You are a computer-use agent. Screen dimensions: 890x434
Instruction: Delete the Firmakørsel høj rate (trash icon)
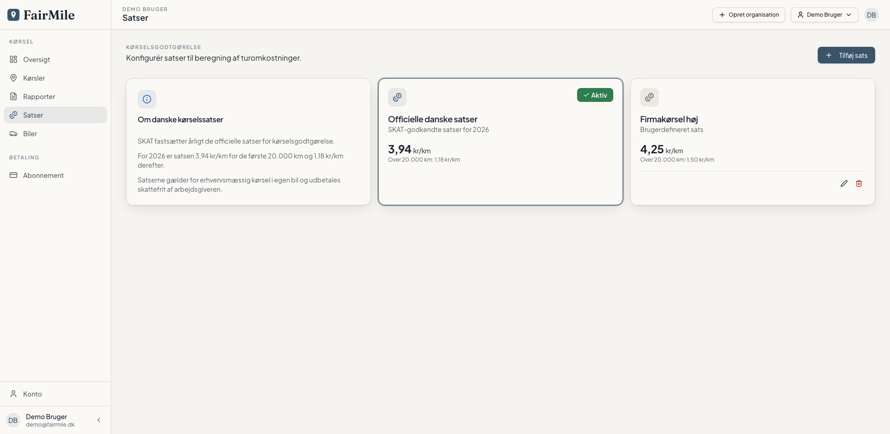(859, 183)
